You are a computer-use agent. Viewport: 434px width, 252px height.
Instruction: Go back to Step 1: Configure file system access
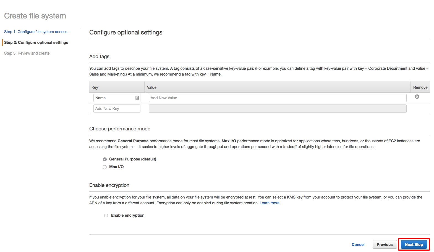click(36, 32)
